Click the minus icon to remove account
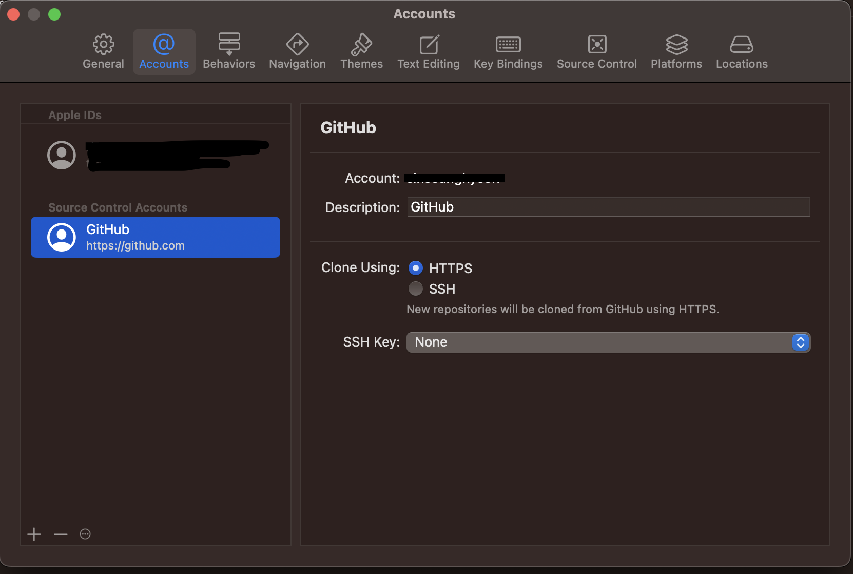 [x=61, y=534]
